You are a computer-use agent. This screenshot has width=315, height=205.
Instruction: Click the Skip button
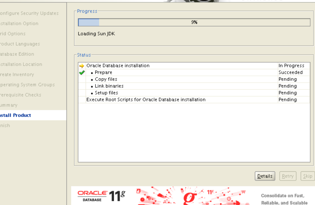pos(308,176)
